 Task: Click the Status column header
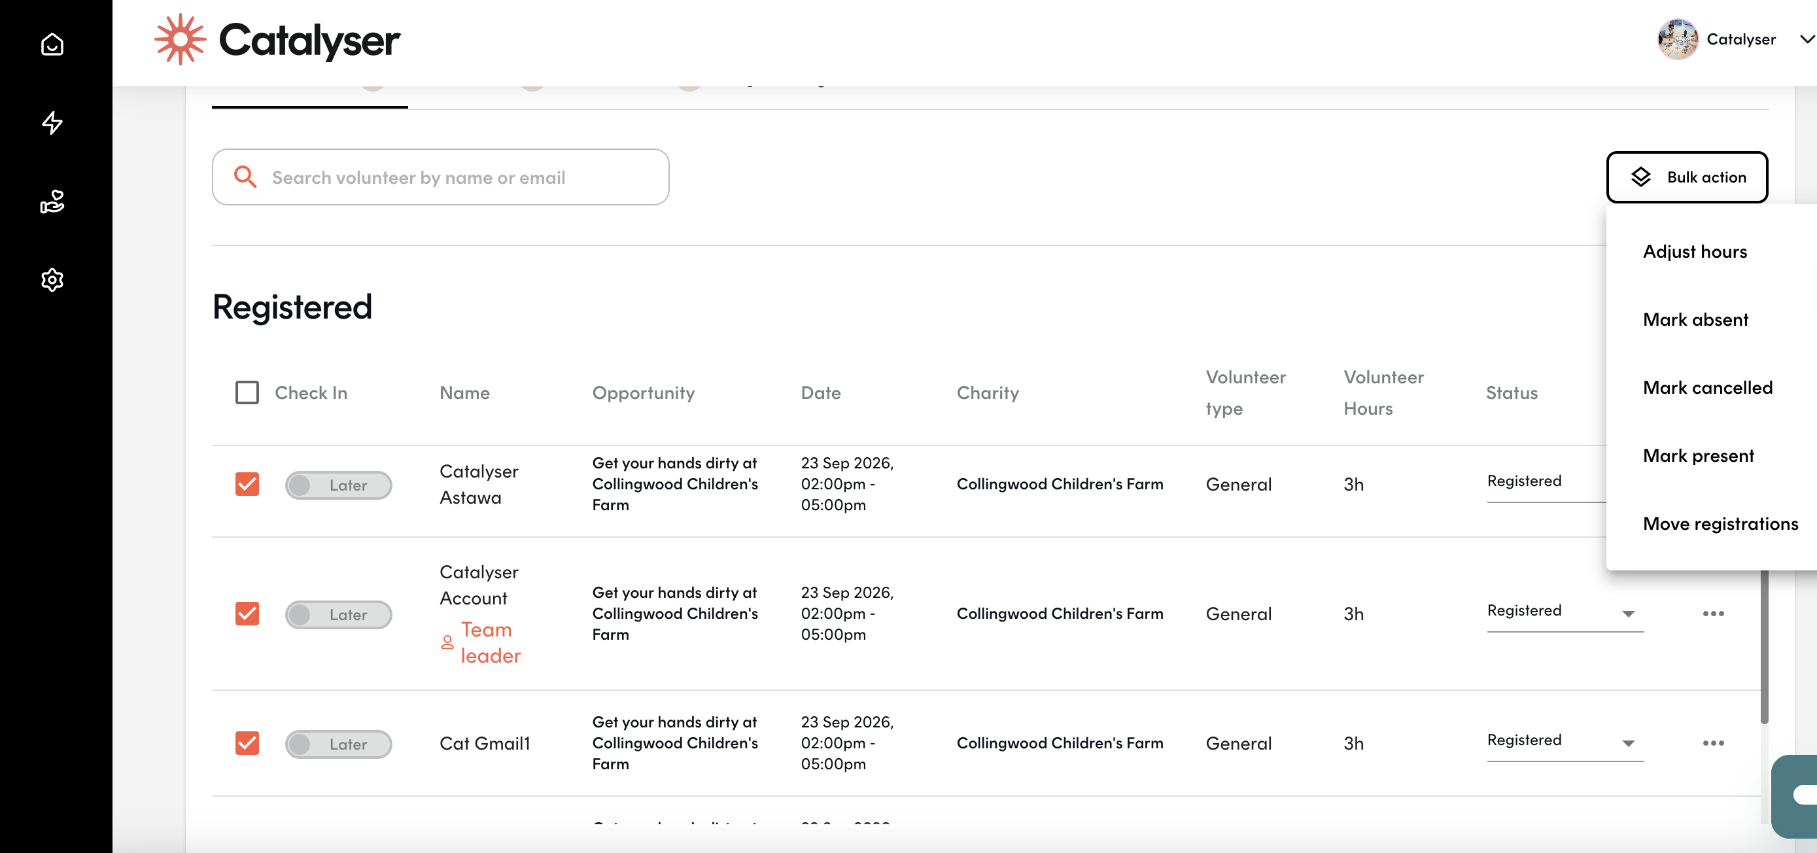1512,393
